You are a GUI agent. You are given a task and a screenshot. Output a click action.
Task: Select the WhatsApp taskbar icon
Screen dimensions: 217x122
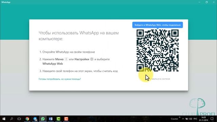click(x=43, y=119)
